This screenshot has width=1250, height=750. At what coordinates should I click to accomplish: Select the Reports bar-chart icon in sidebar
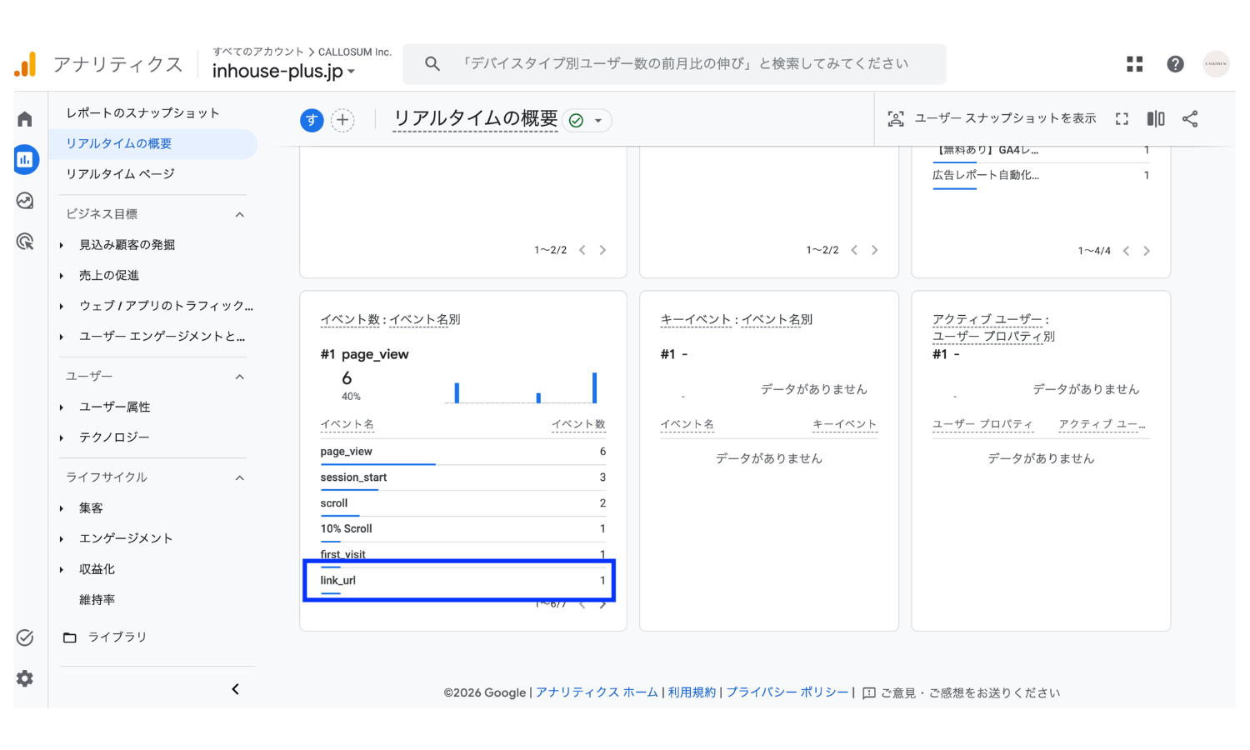click(x=26, y=159)
